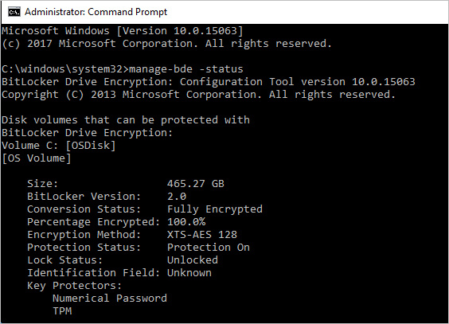Image resolution: width=449 pixels, height=324 pixels.
Task: Click the manage-bde -status command text
Action: pyautogui.click(x=186, y=69)
